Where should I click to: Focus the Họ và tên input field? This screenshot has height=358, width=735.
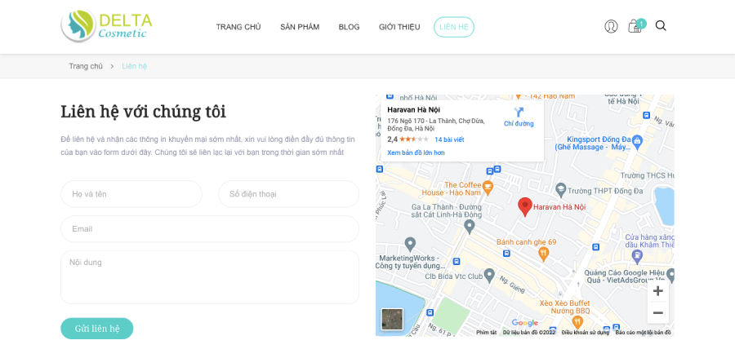pos(131,194)
